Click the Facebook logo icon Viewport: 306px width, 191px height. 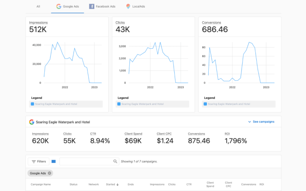click(91, 6)
